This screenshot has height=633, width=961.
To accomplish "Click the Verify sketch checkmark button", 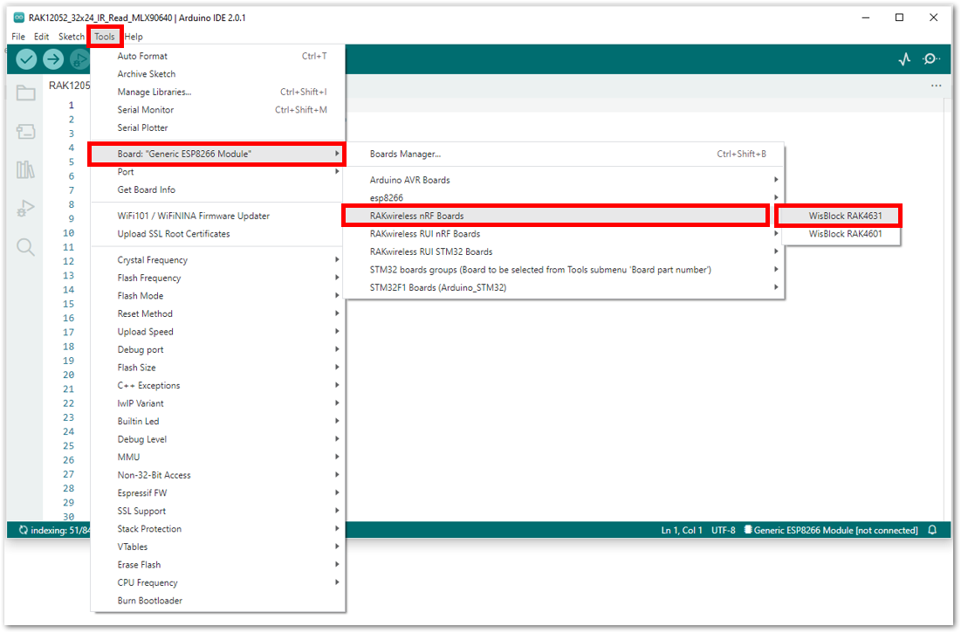I will coord(26,59).
